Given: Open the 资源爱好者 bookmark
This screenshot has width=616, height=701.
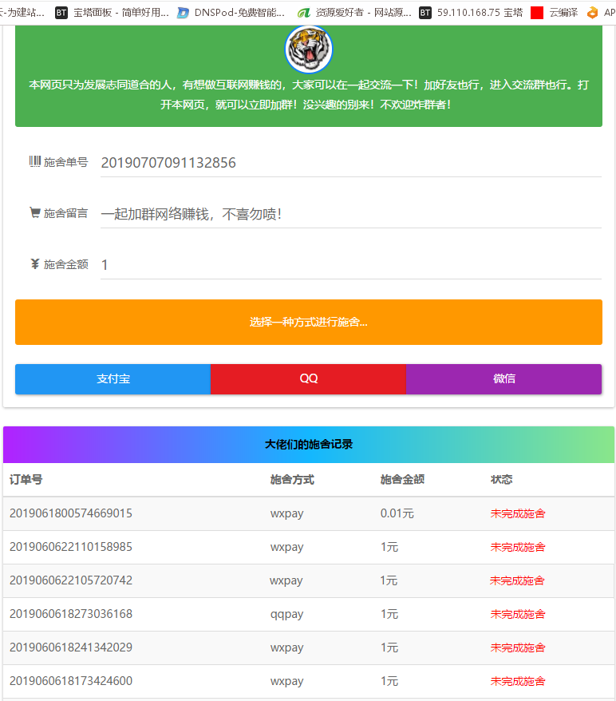Looking at the screenshot, I should (355, 13).
